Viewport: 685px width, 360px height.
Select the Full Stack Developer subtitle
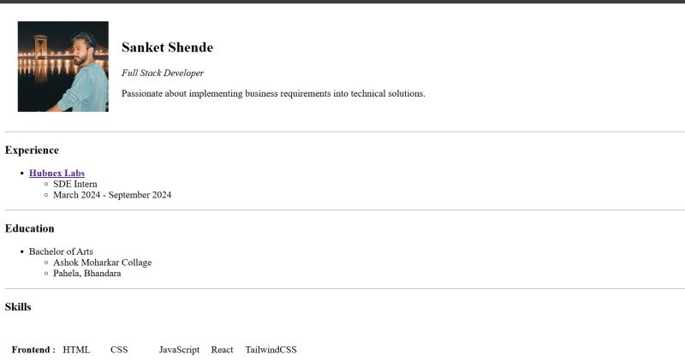(x=163, y=74)
